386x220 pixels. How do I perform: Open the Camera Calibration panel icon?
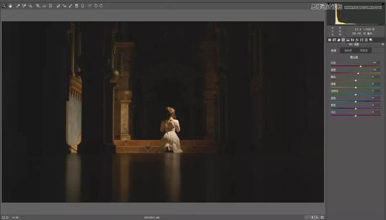coord(362,39)
